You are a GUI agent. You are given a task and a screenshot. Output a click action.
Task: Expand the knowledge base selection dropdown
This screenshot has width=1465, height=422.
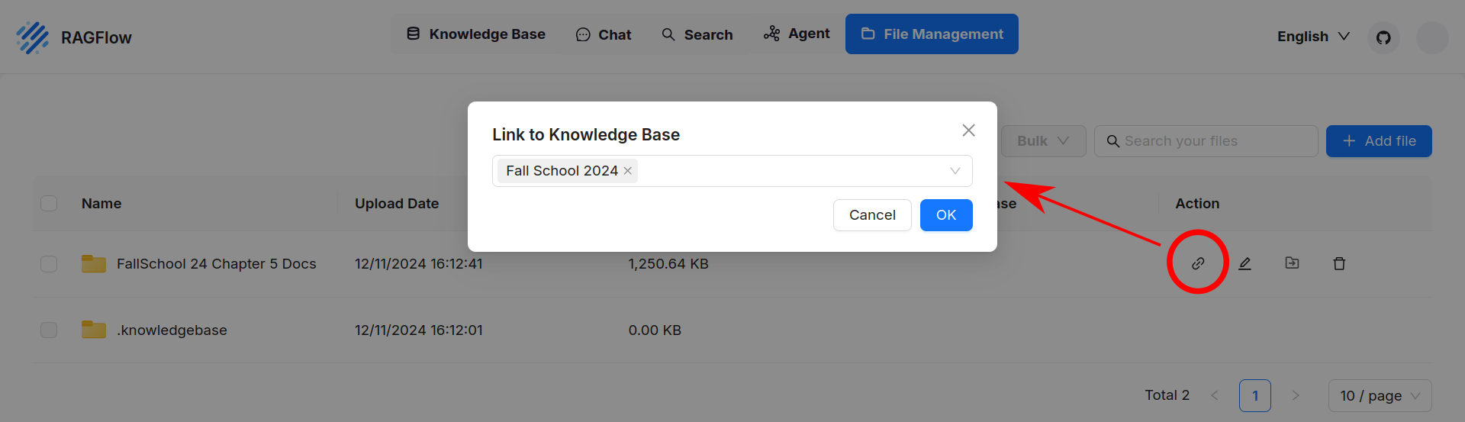tap(955, 171)
